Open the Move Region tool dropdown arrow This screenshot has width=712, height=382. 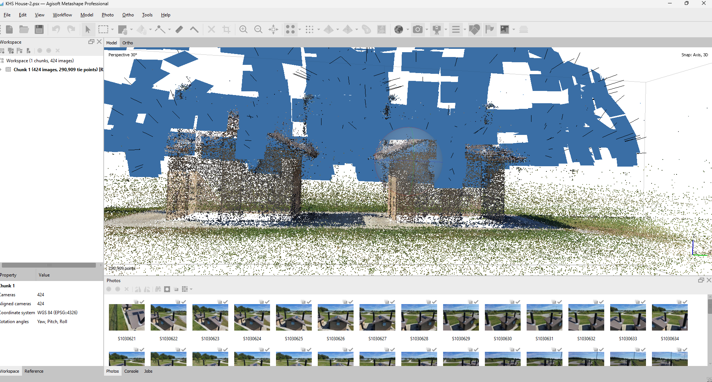pos(131,29)
